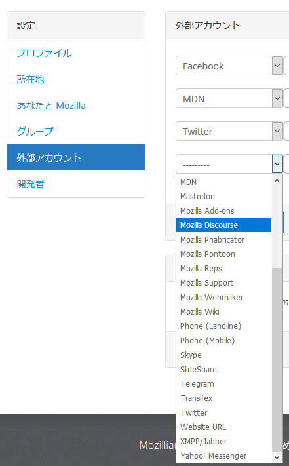Open the Twitter account type dropdown
The height and width of the screenshot is (466, 289).
tap(229, 131)
